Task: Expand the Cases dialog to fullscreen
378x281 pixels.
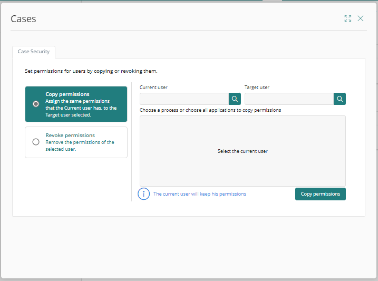Action: click(x=347, y=18)
